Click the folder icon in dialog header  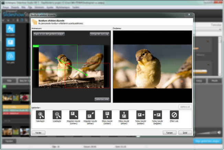click(x=35, y=22)
